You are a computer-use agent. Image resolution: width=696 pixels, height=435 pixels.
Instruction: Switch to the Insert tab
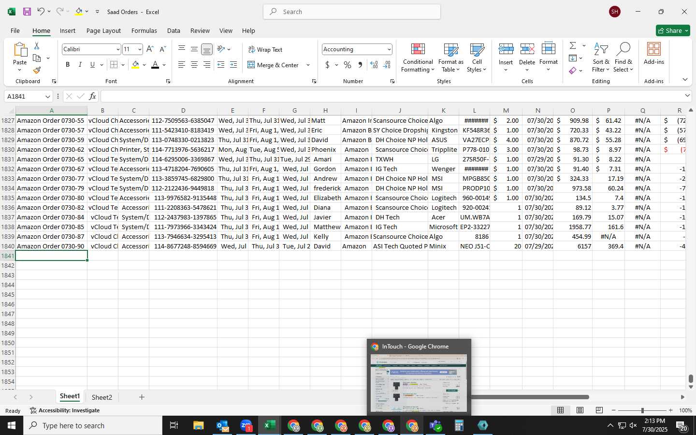68,30
